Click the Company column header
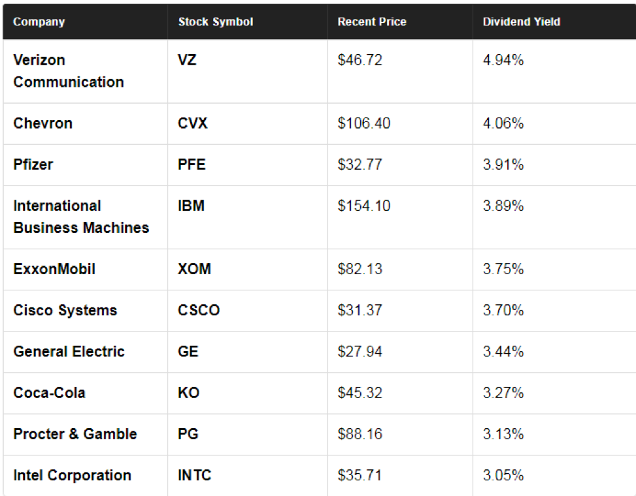636x496 pixels. pos(39,22)
